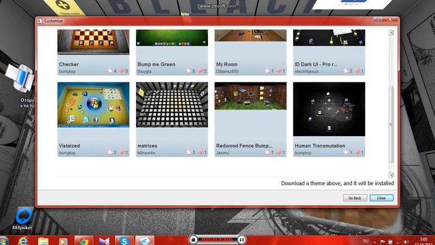Viewport: 435px width, 245px height.
Task: Open the Windows Start menu
Action: [4, 240]
